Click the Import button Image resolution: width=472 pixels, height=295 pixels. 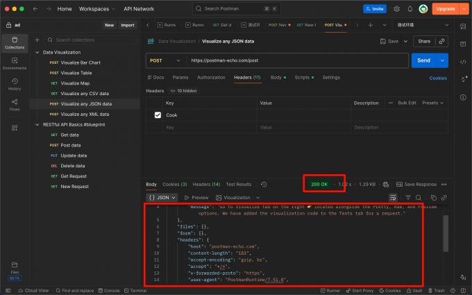coord(128,25)
